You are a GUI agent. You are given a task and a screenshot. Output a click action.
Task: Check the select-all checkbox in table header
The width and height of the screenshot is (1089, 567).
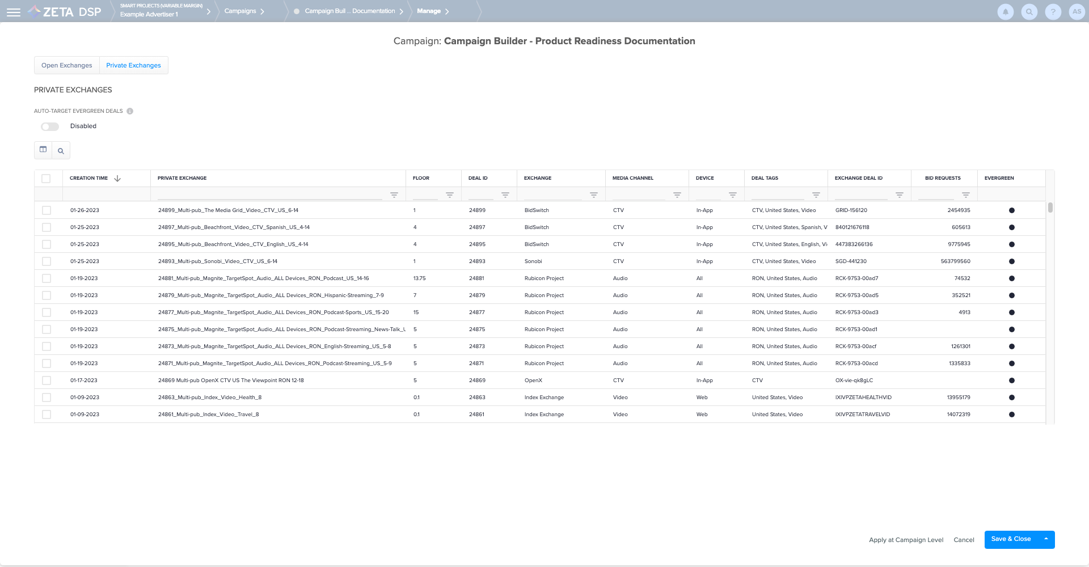[47, 179]
